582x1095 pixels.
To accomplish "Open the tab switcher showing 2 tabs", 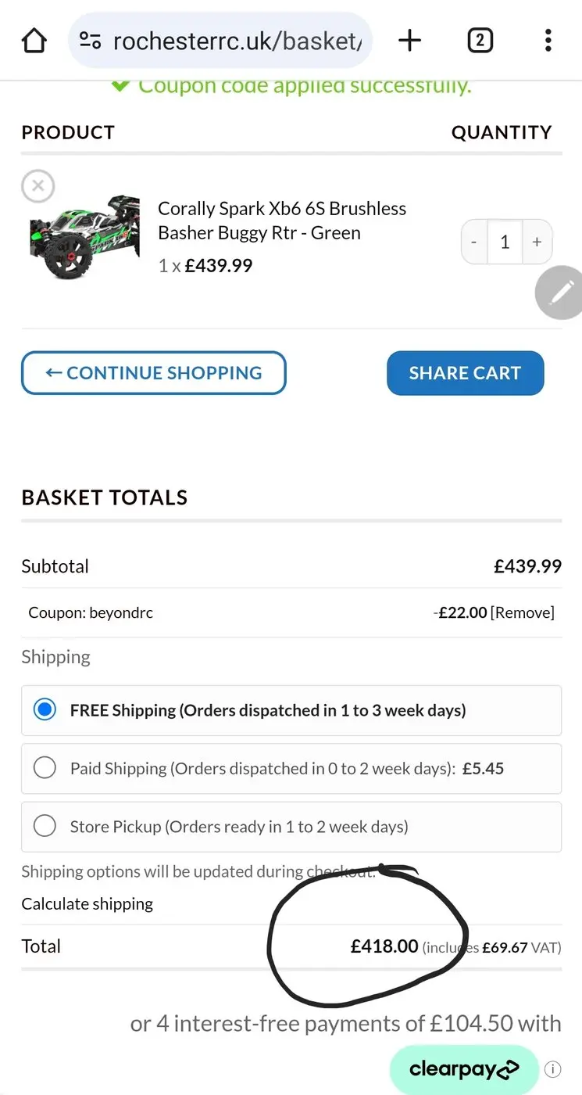I will 480,41.
